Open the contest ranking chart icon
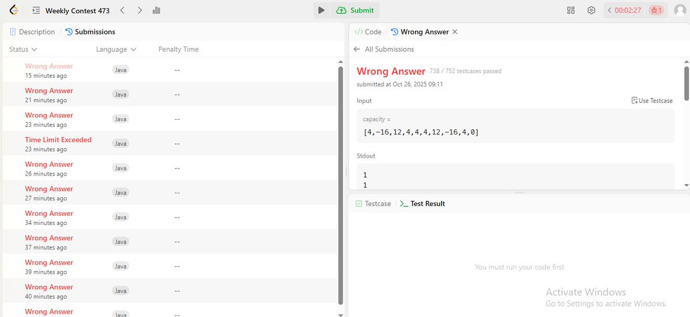This screenshot has width=690, height=317. tap(156, 10)
